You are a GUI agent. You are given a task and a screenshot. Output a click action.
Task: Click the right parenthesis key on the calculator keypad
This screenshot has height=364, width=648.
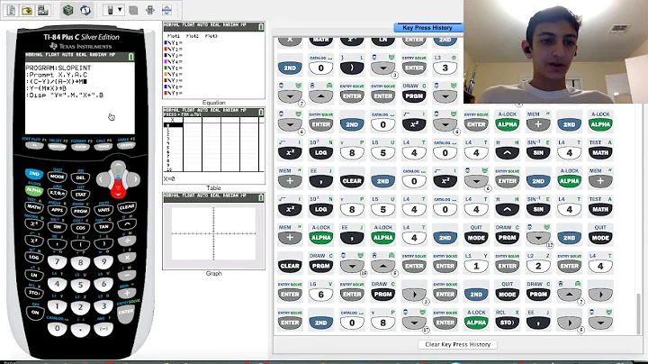[103, 243]
